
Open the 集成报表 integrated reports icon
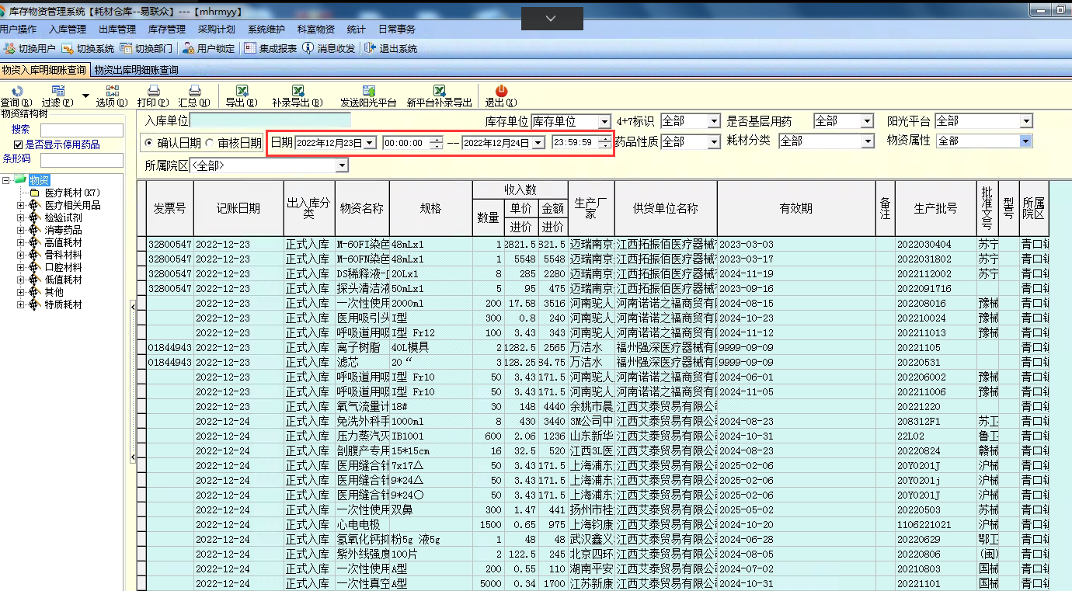pos(250,48)
